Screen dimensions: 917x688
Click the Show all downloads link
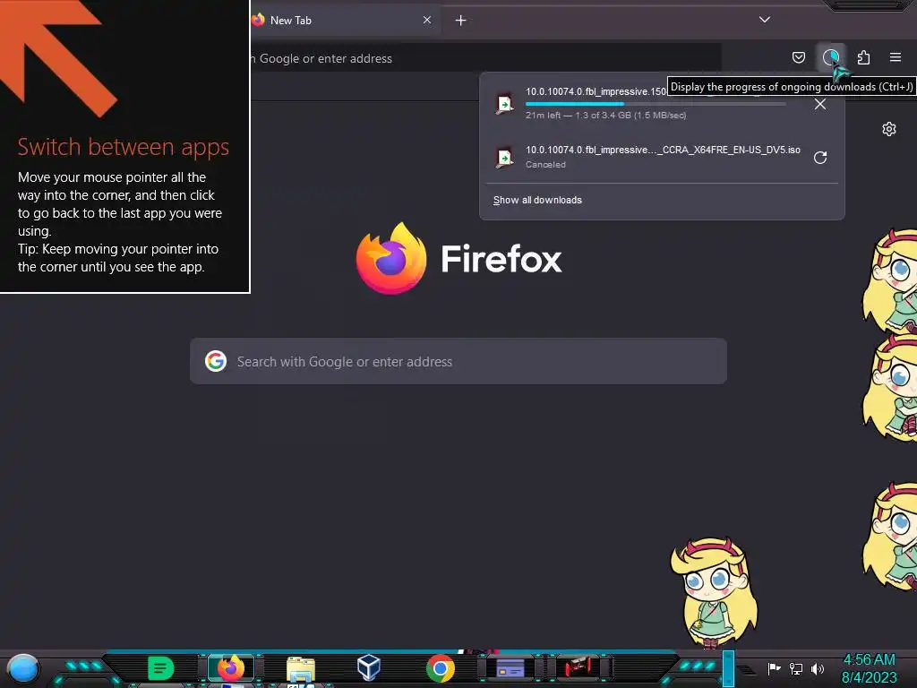[x=537, y=200]
